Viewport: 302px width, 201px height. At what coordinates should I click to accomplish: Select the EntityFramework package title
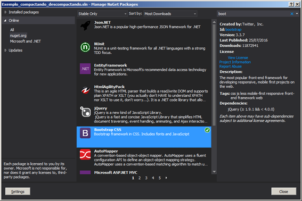point(110,65)
